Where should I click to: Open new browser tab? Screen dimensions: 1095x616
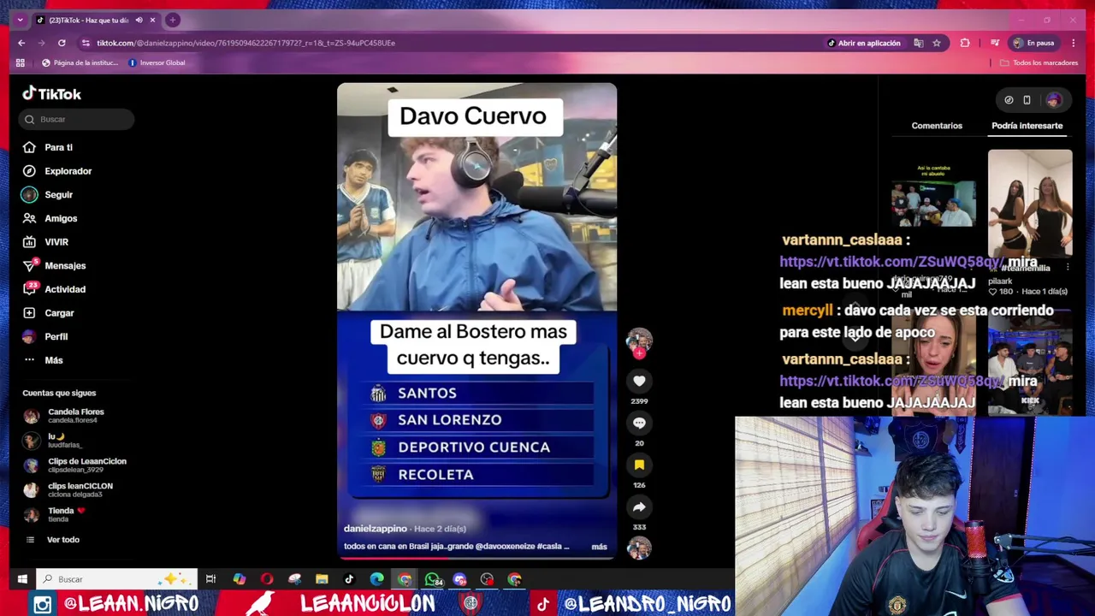[x=172, y=20]
